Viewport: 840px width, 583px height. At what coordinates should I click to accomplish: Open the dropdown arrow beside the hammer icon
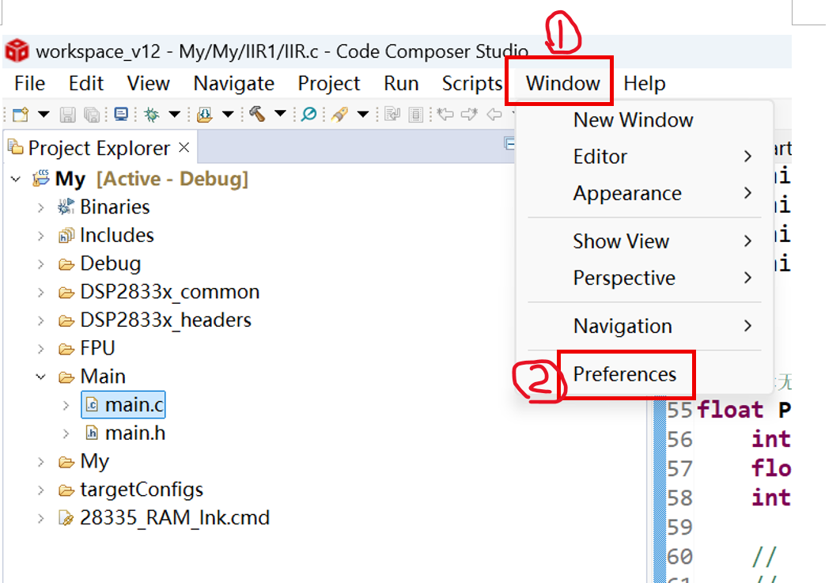(x=280, y=115)
